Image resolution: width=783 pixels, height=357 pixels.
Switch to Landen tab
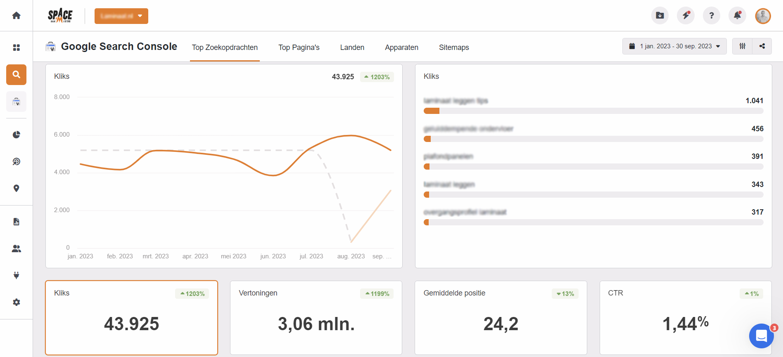coord(352,47)
